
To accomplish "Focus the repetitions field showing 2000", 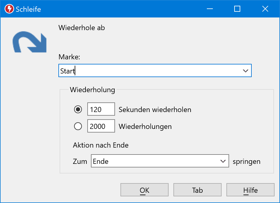I will click(x=101, y=126).
